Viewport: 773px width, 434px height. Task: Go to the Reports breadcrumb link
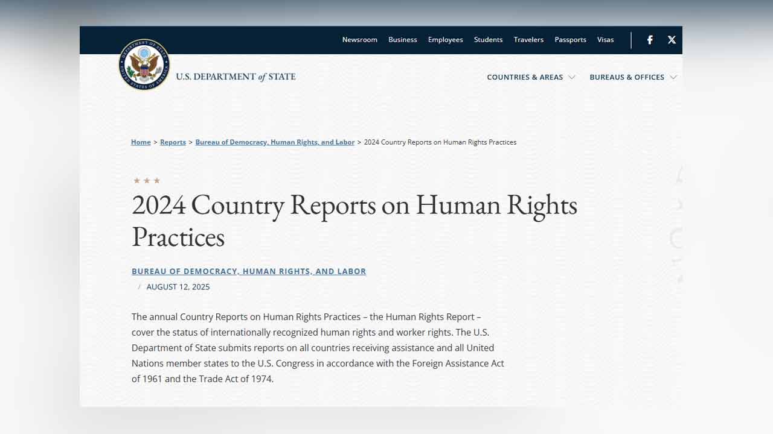(x=173, y=142)
